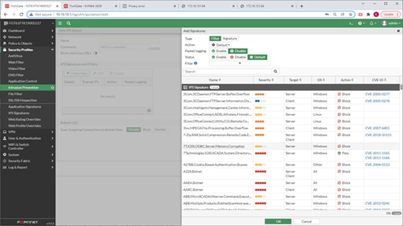
Task: Expand Log & Report menu
Action: pyautogui.click(x=28, y=167)
